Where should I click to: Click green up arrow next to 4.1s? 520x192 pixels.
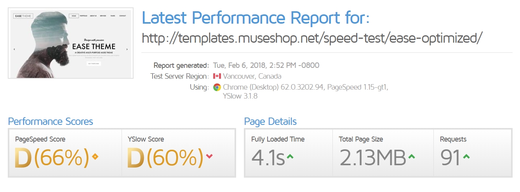289,157
